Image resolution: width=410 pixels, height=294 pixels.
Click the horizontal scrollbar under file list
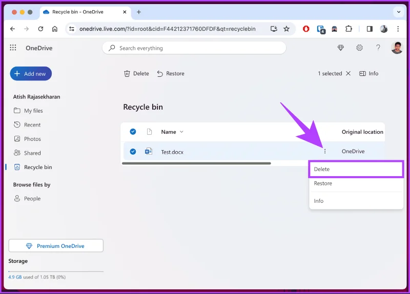pos(196,163)
